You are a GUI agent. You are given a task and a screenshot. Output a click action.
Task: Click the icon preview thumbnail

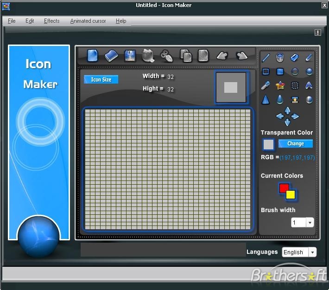pyautogui.click(x=231, y=87)
